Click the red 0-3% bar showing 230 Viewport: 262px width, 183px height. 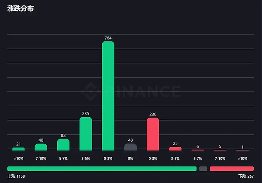[x=153, y=134]
